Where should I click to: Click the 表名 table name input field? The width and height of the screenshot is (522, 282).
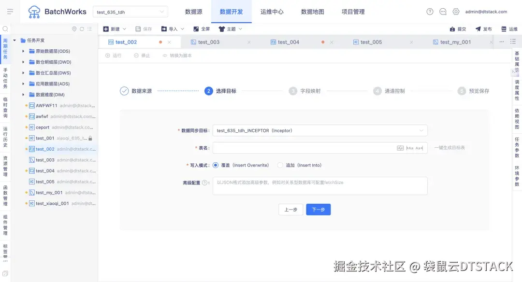(x=300, y=147)
